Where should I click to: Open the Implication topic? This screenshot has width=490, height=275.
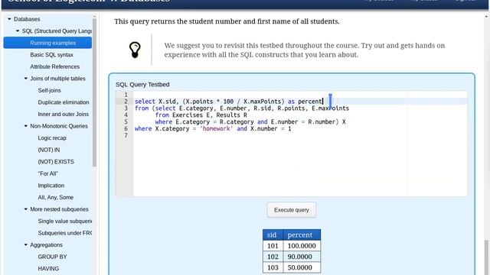(x=51, y=186)
